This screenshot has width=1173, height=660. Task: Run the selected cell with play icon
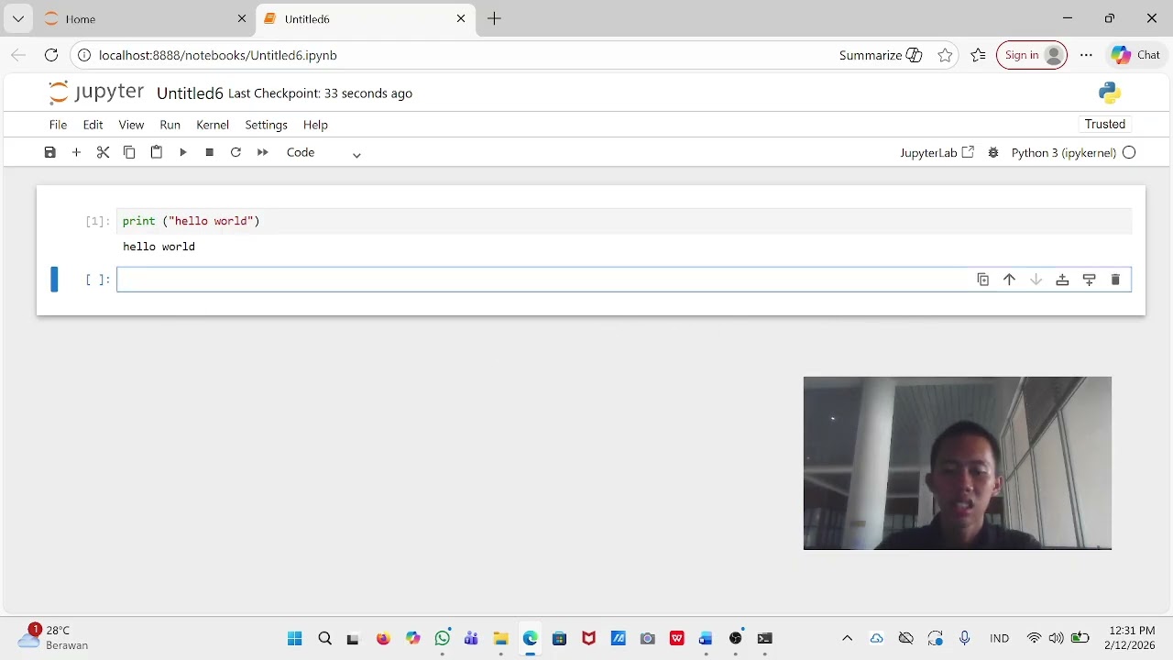(x=182, y=152)
